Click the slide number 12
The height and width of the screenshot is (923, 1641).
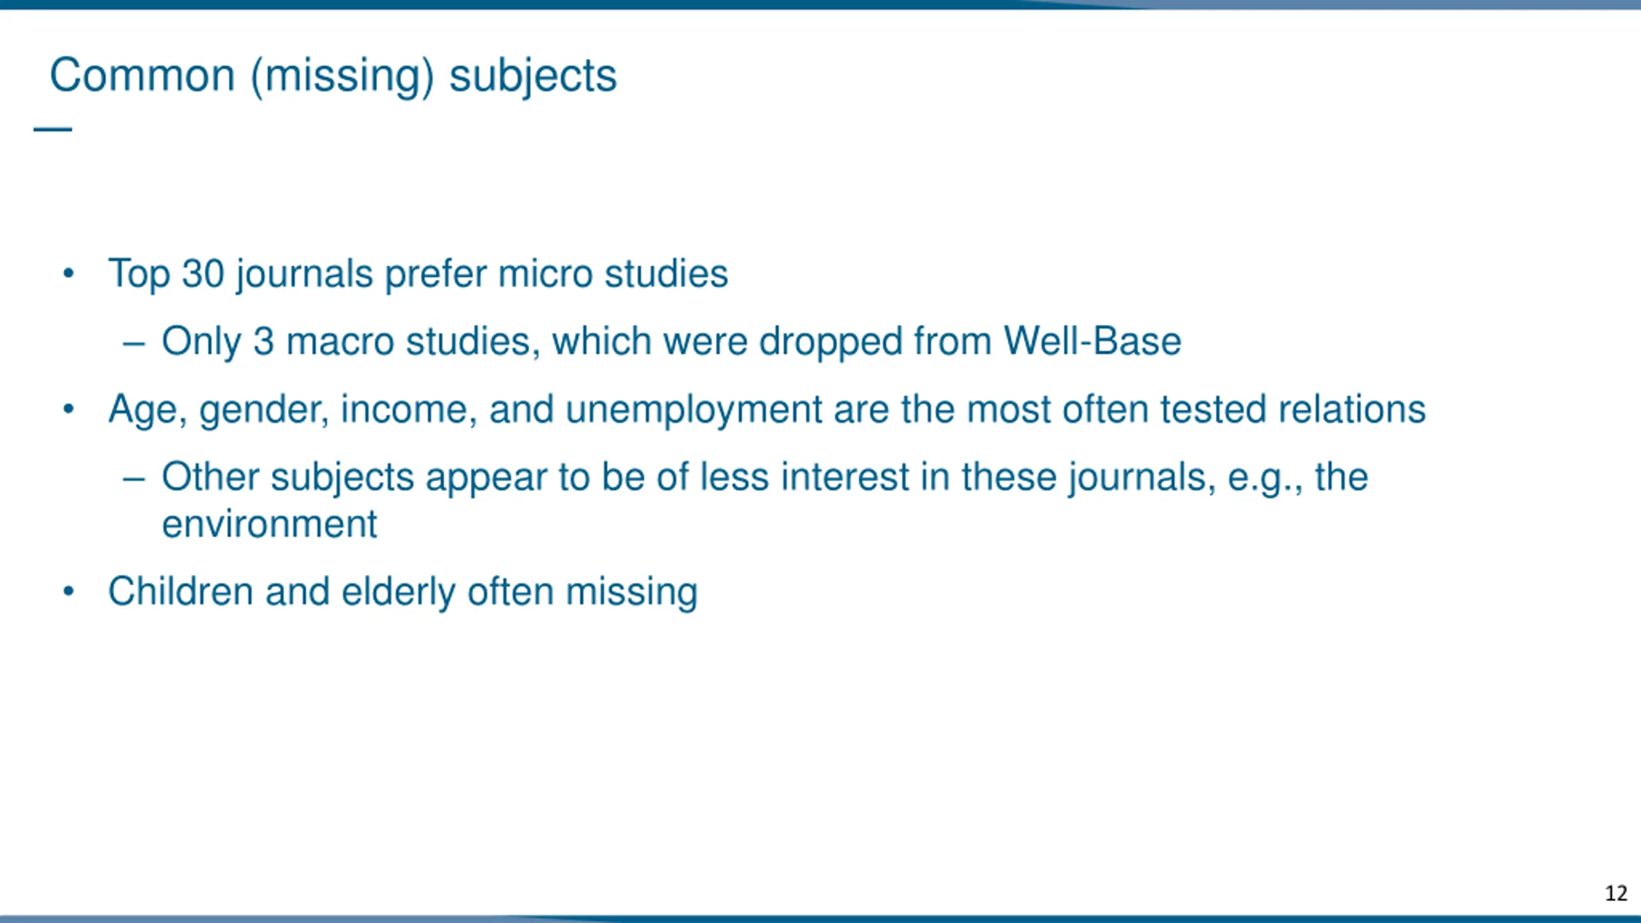pos(1616,894)
